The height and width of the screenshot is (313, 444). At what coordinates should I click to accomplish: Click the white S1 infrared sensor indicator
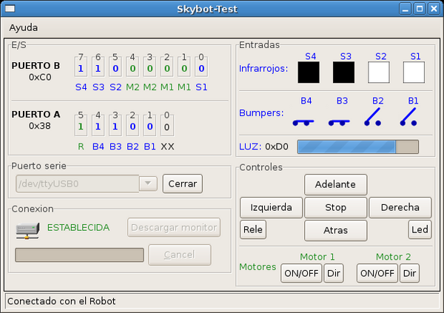coord(414,72)
